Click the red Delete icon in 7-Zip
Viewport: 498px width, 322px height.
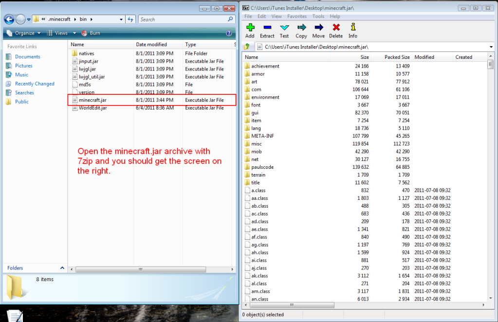[x=336, y=31]
